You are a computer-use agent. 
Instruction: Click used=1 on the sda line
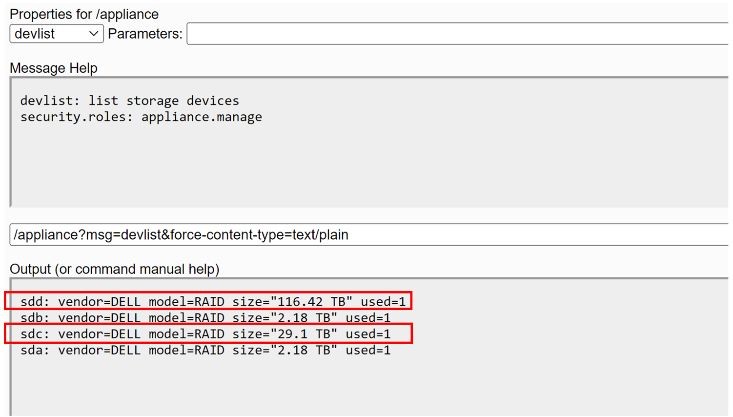click(368, 350)
